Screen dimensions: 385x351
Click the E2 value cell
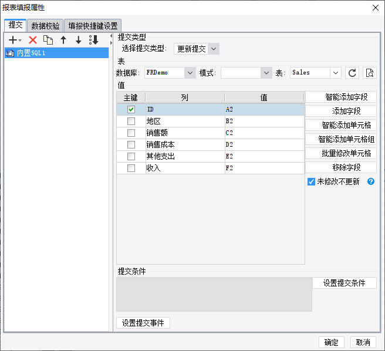pos(265,156)
